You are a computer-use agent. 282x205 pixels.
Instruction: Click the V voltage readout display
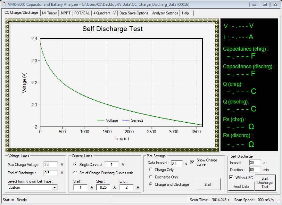point(239,26)
